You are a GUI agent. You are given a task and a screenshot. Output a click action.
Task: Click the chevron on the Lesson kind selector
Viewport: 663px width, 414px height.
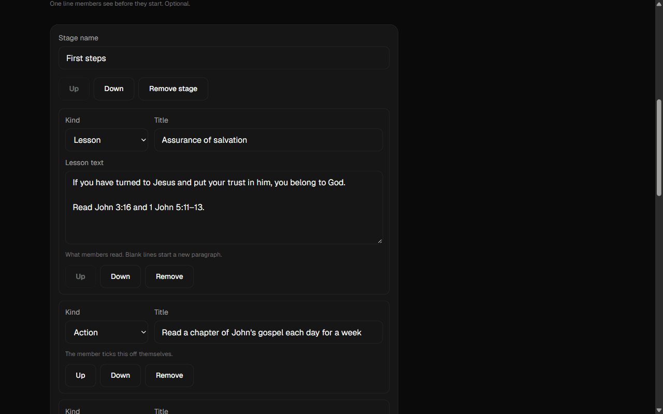point(143,140)
